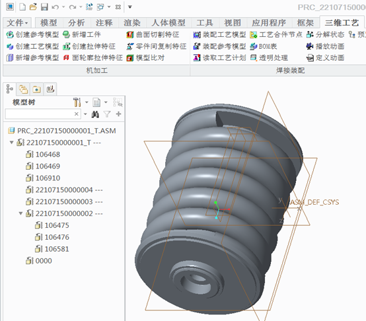This screenshot has height=321, width=366.
Task: Click 模型比对 icon
Action: coord(130,58)
